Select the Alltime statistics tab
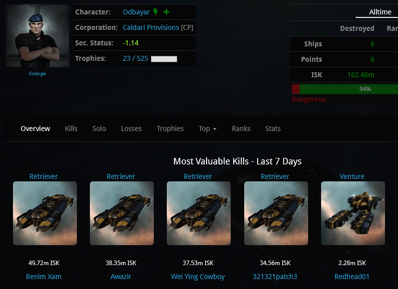 pyautogui.click(x=380, y=12)
